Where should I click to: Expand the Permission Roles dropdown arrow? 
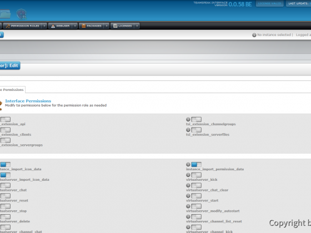pos(44,26)
